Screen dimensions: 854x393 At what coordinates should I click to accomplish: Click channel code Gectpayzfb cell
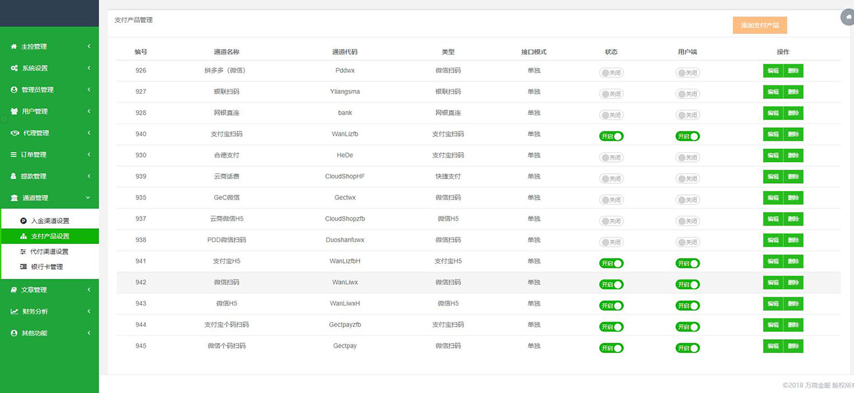tap(345, 325)
